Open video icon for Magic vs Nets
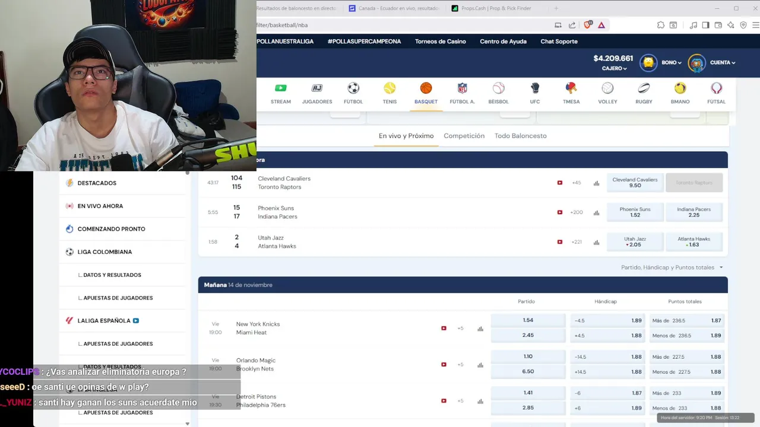The height and width of the screenshot is (427, 760). (444, 365)
